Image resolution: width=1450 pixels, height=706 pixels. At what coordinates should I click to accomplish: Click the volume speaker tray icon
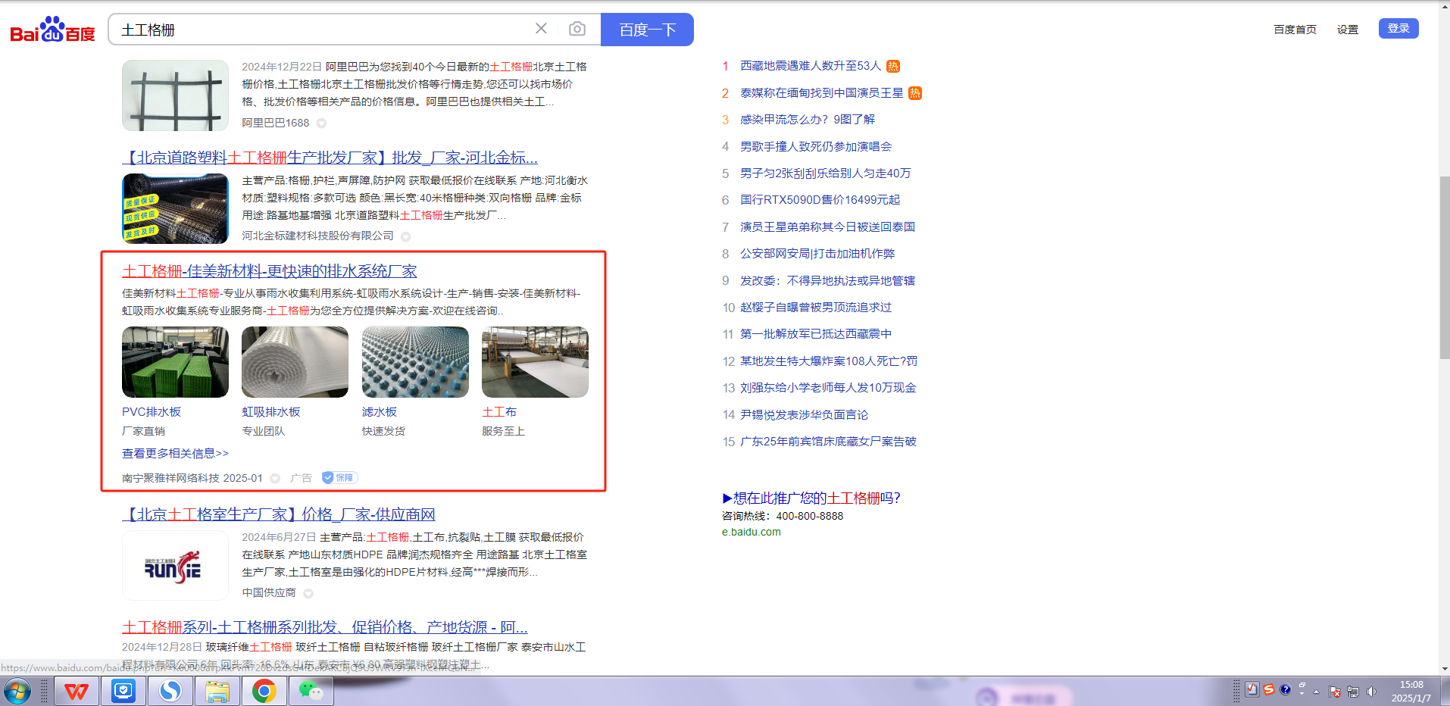click(1371, 691)
